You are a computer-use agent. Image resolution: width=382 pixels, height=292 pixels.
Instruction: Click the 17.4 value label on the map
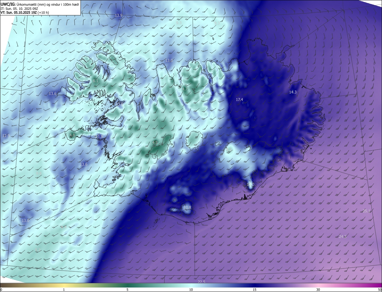tap(239, 99)
